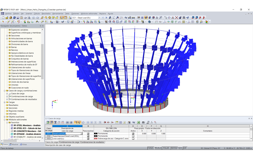This screenshot has width=253, height=158.
Task: Click the colorful results palette icon in second toolbar
Action: tap(207, 22)
